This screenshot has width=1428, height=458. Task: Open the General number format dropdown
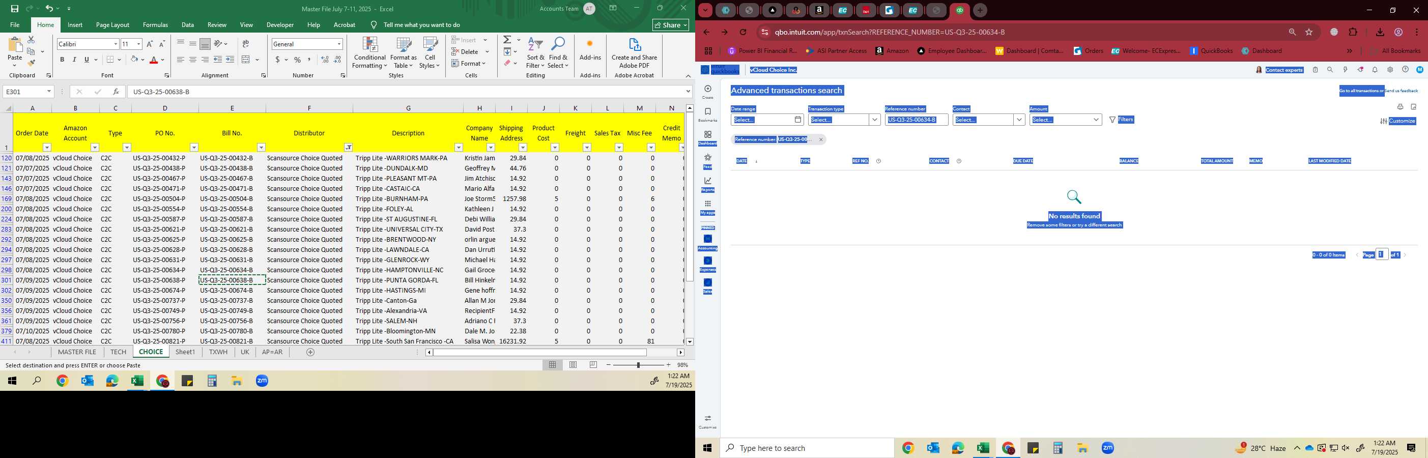point(339,44)
